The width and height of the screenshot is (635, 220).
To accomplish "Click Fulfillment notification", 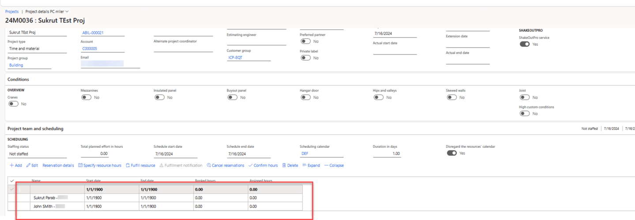I will click(180, 165).
